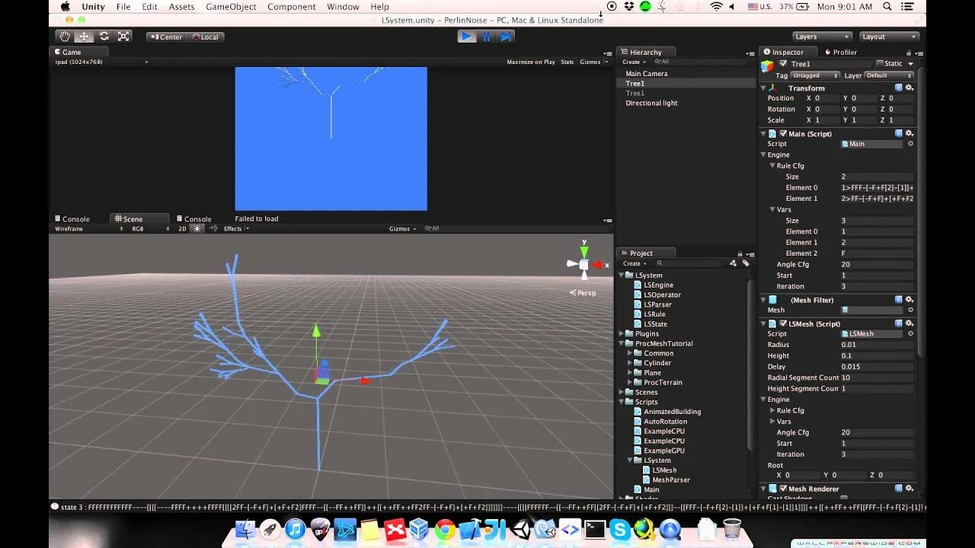
Task: Toggle Tree1 active checkbox in Inspector
Action: coord(783,64)
